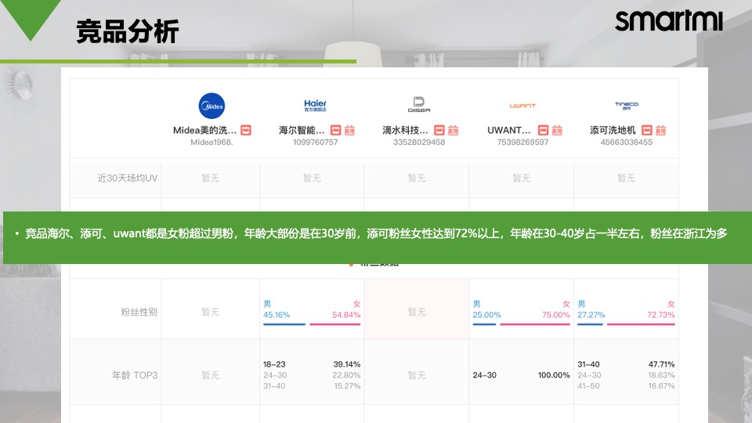Click Tineco age group 41-50
Screen dimensions: 752x423
click(x=588, y=385)
